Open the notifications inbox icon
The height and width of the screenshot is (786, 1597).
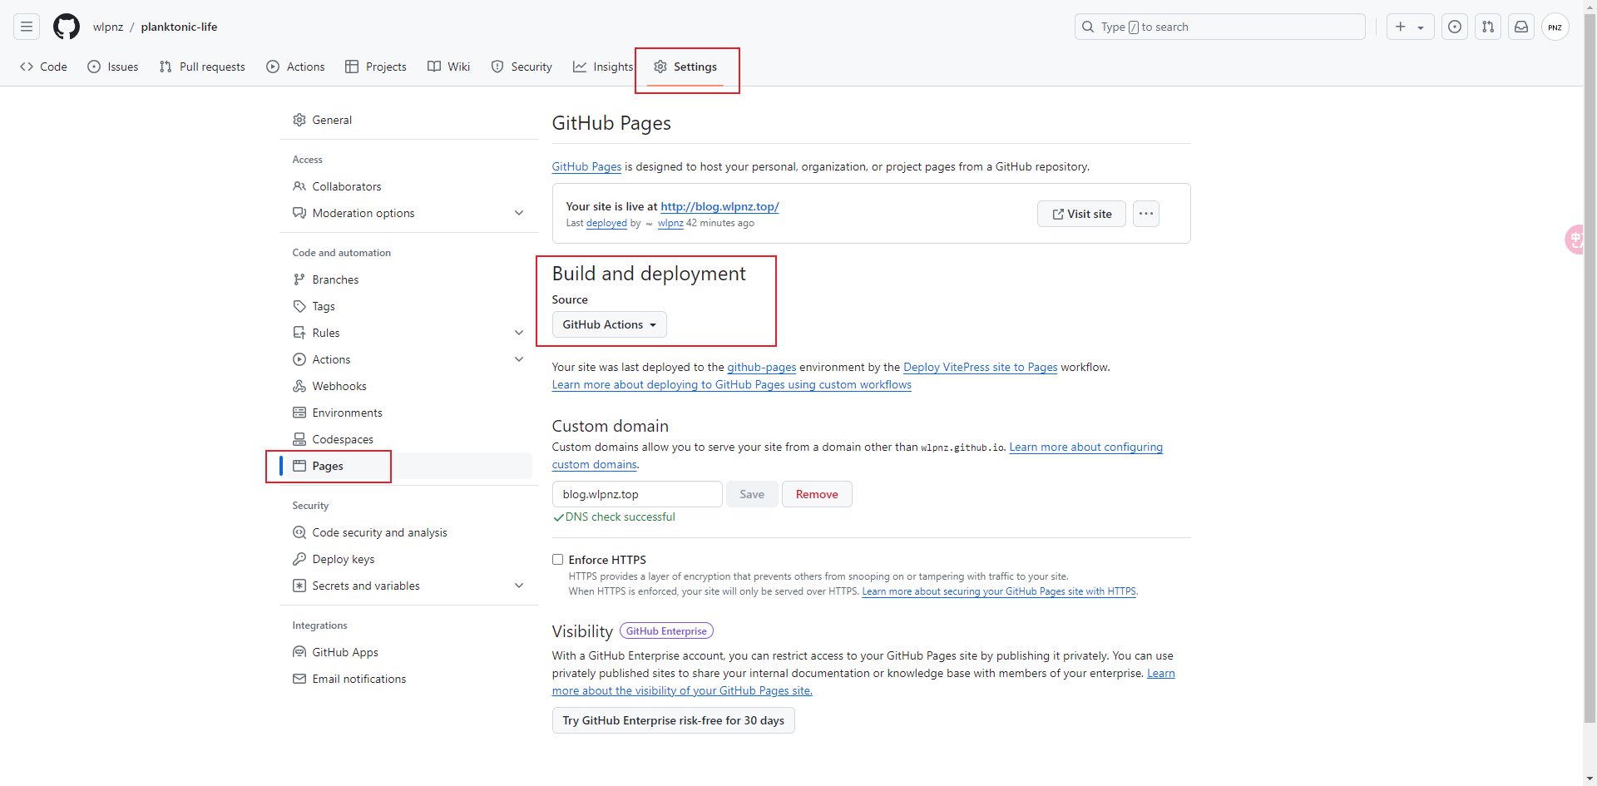(x=1521, y=27)
